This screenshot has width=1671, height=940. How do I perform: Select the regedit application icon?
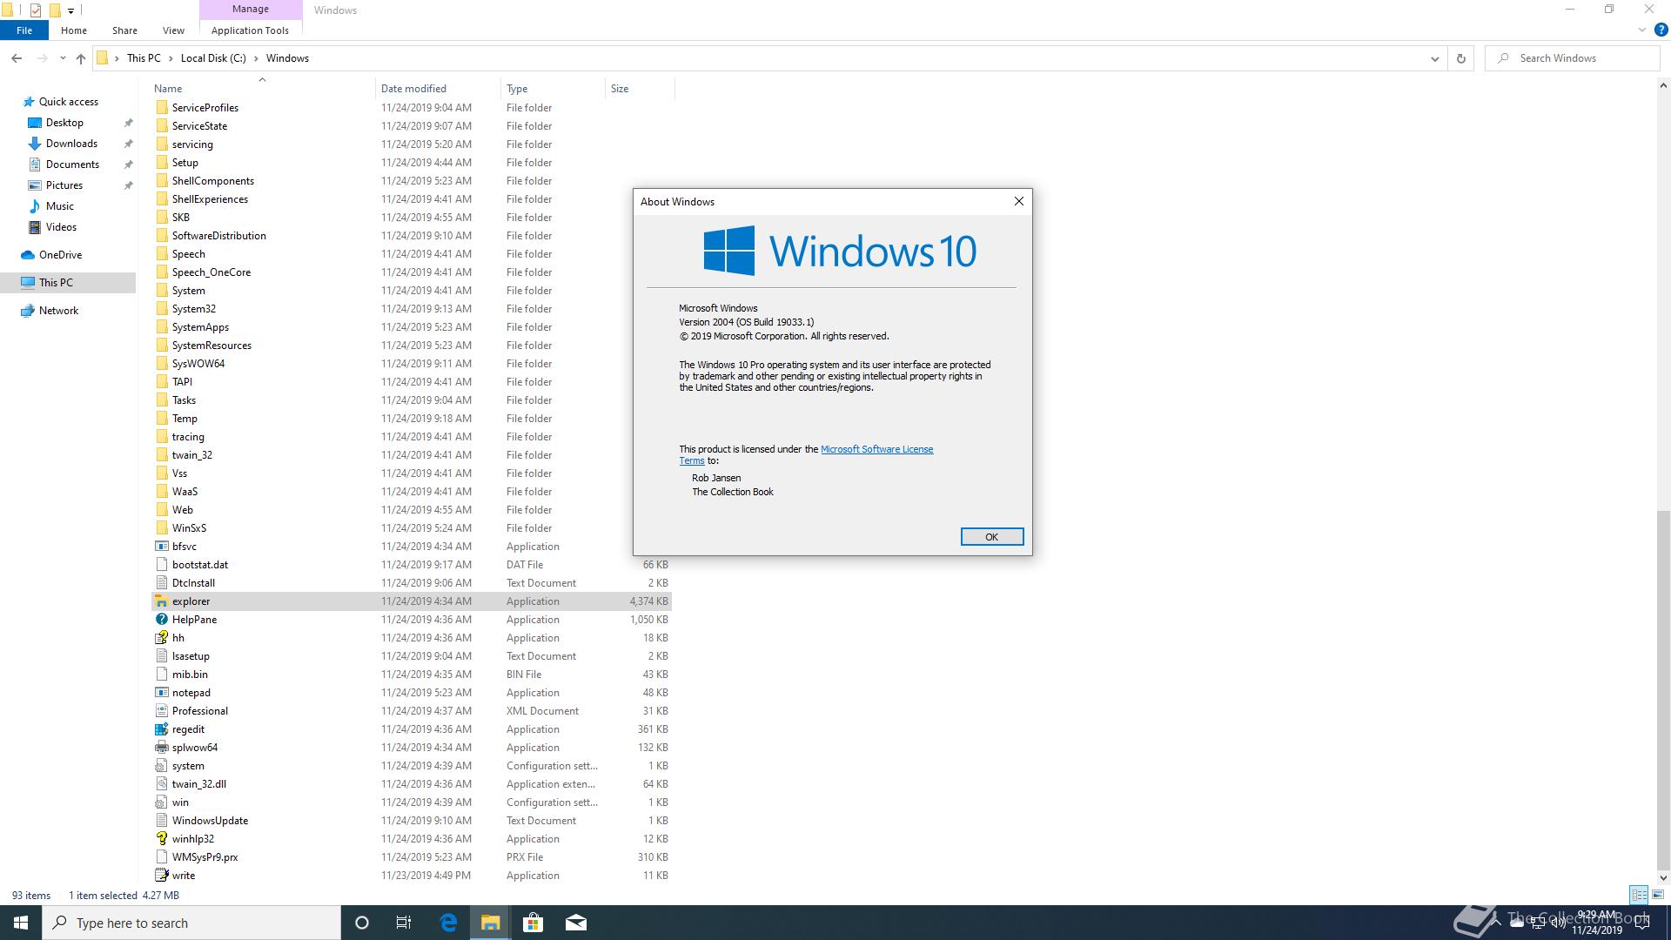161,729
